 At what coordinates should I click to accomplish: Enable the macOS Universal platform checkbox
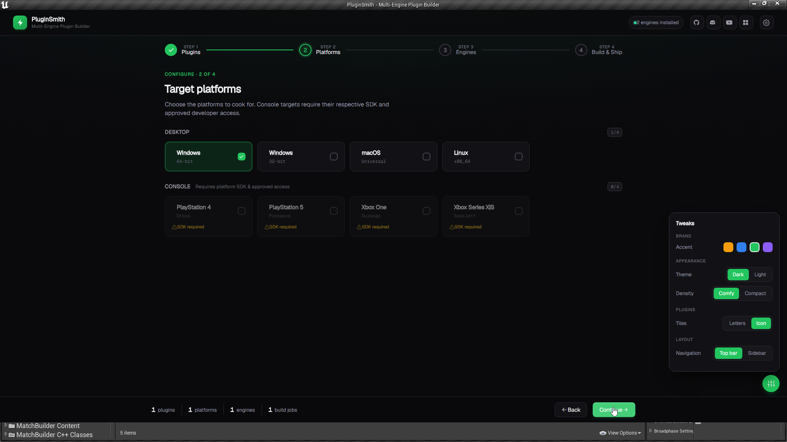[x=426, y=156]
